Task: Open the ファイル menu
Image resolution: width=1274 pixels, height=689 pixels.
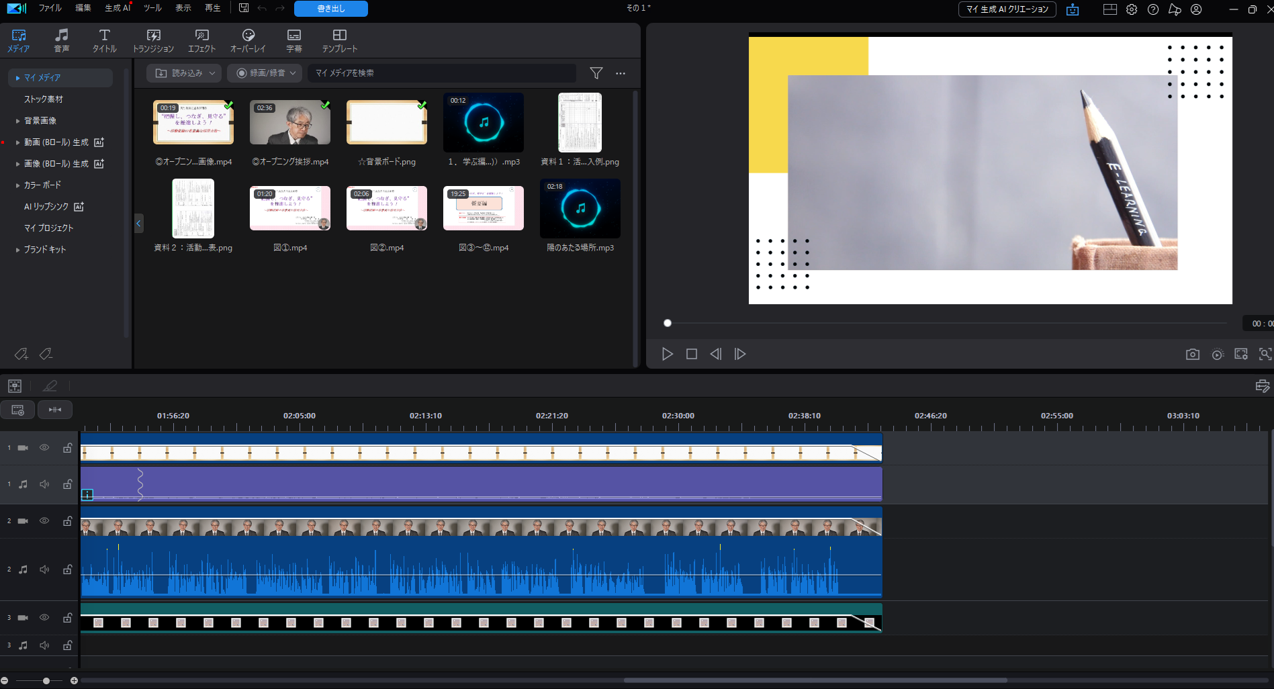Action: click(50, 8)
